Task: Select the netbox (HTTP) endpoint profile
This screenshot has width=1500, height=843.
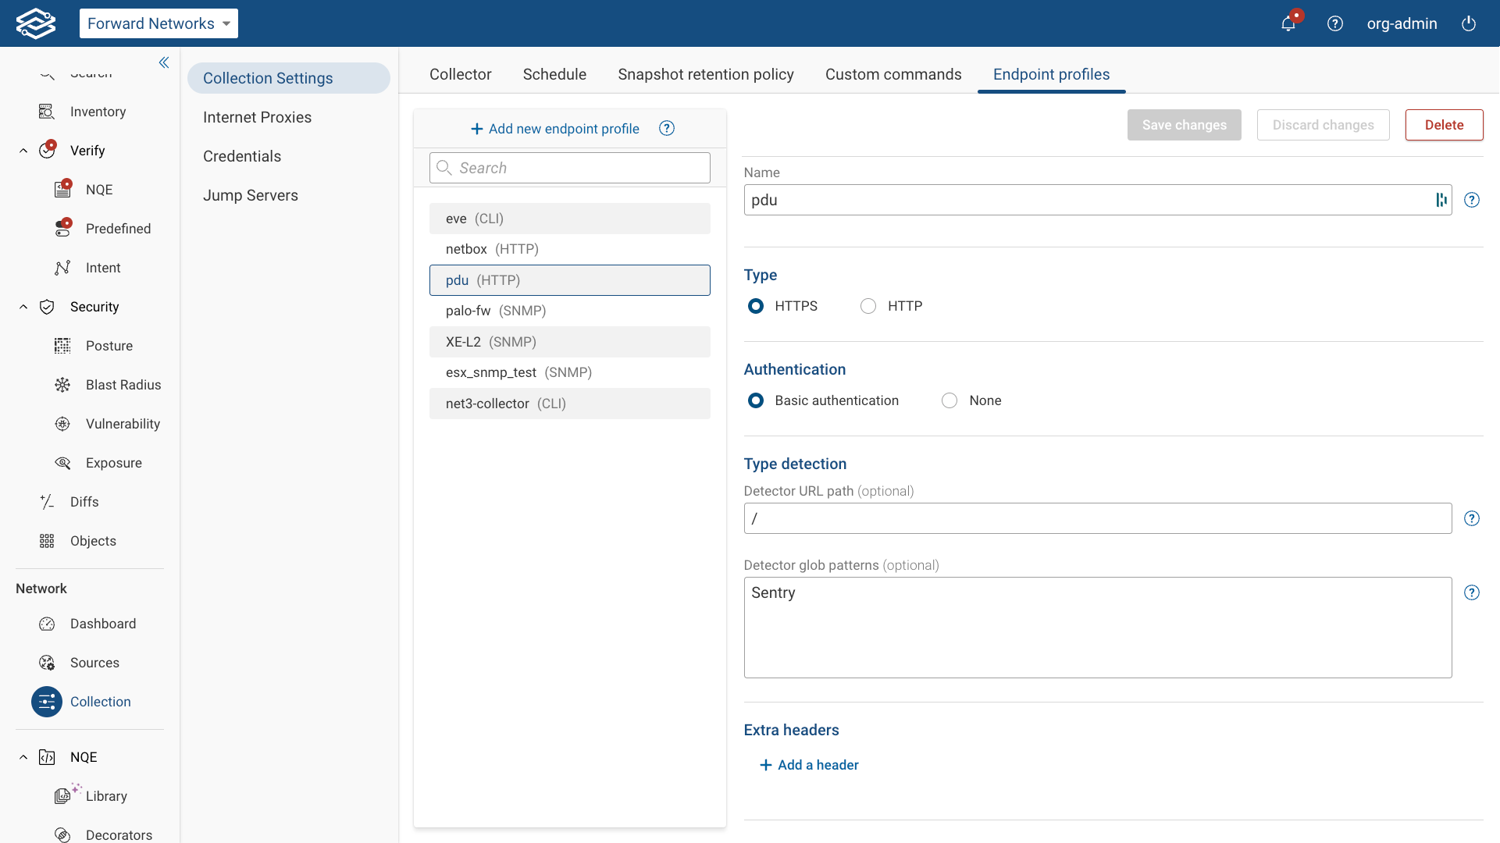Action: point(491,249)
